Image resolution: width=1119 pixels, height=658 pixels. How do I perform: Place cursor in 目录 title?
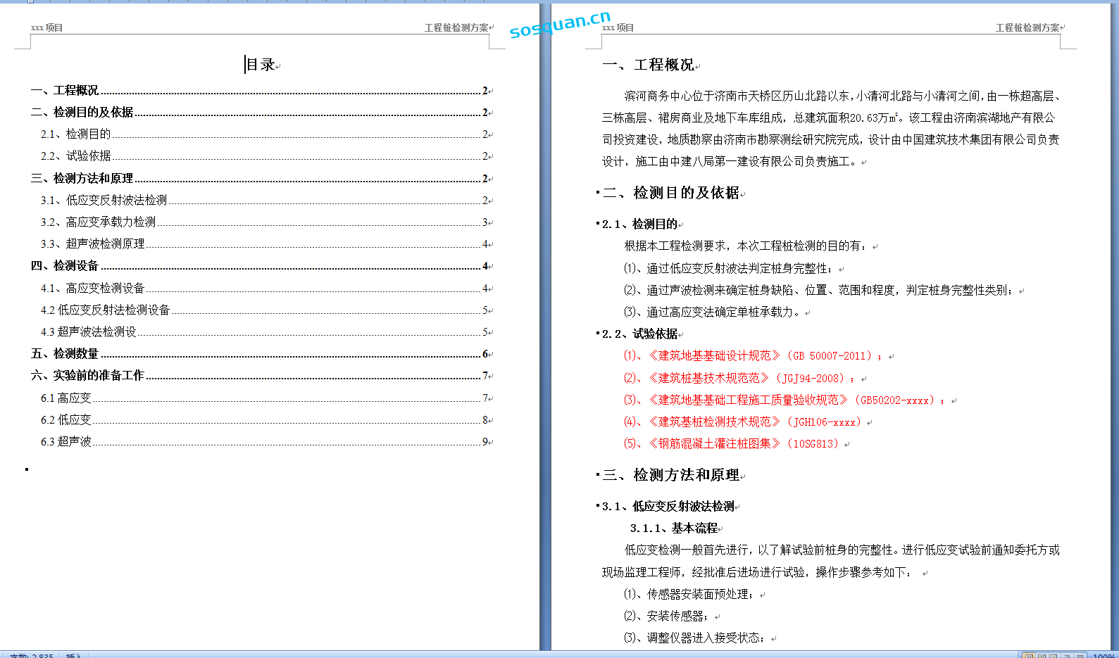(x=261, y=65)
